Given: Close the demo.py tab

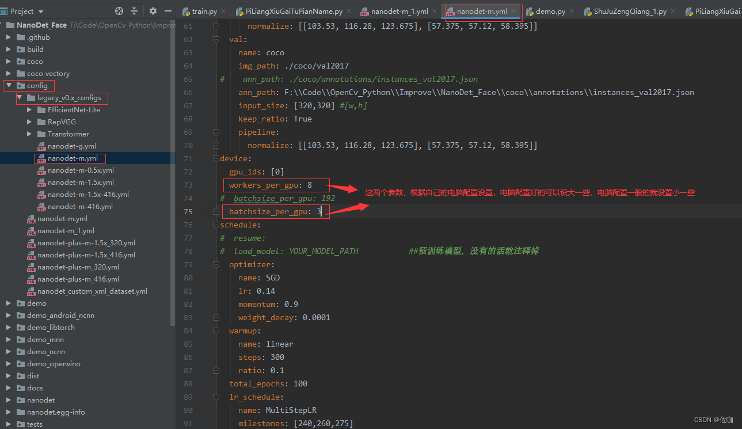Looking at the screenshot, I should pyautogui.click(x=571, y=11).
